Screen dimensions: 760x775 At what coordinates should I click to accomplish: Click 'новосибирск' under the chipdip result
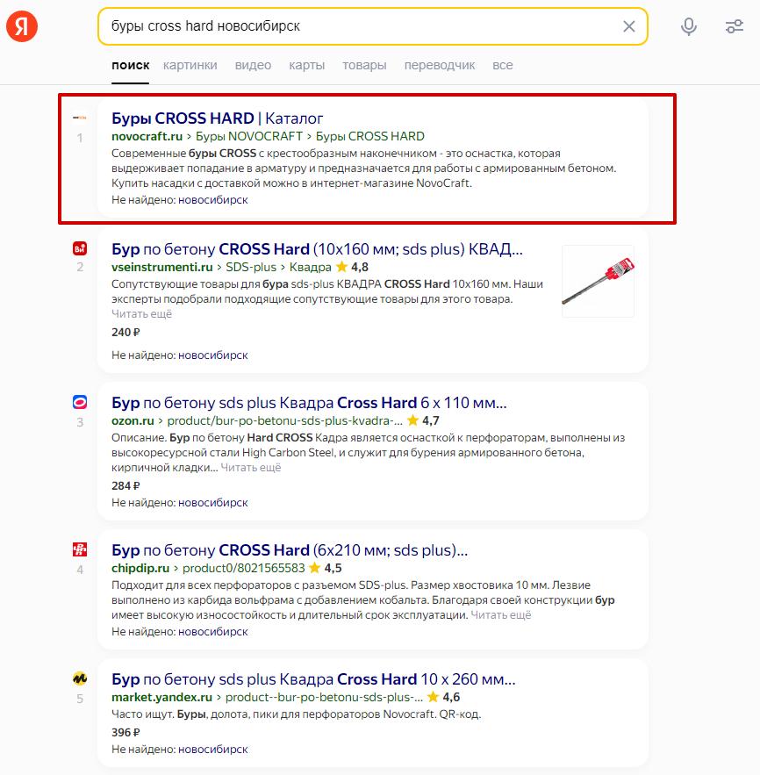pyautogui.click(x=213, y=631)
